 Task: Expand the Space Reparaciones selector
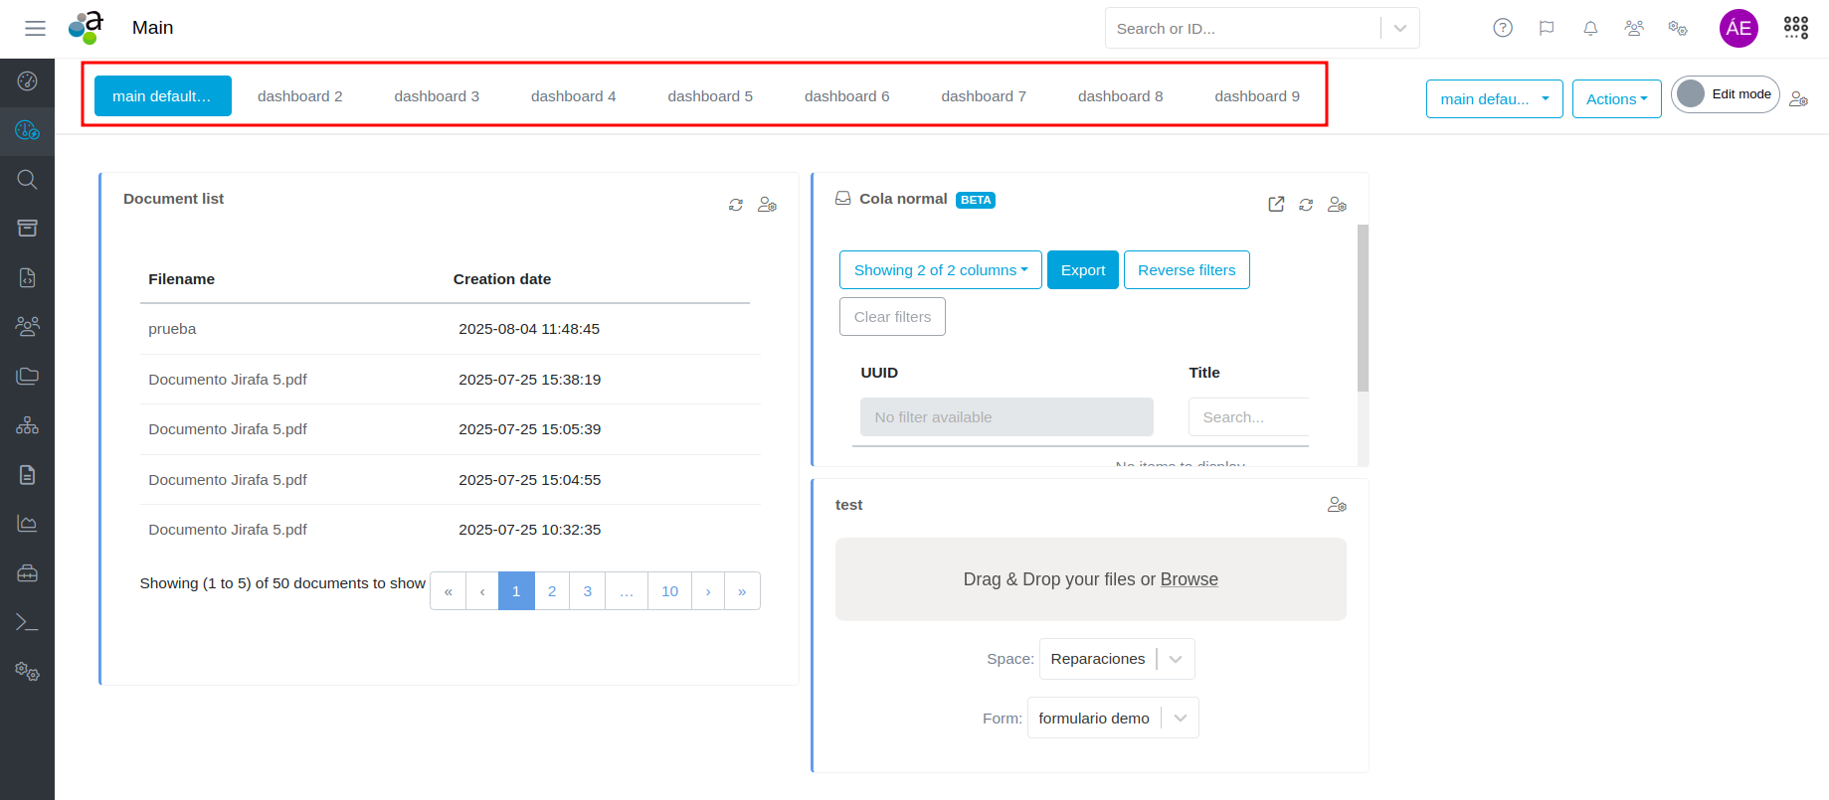click(x=1176, y=659)
